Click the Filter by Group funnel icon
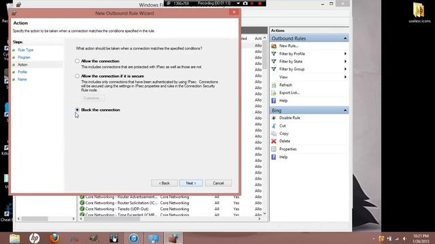The image size is (435, 244). (274, 69)
